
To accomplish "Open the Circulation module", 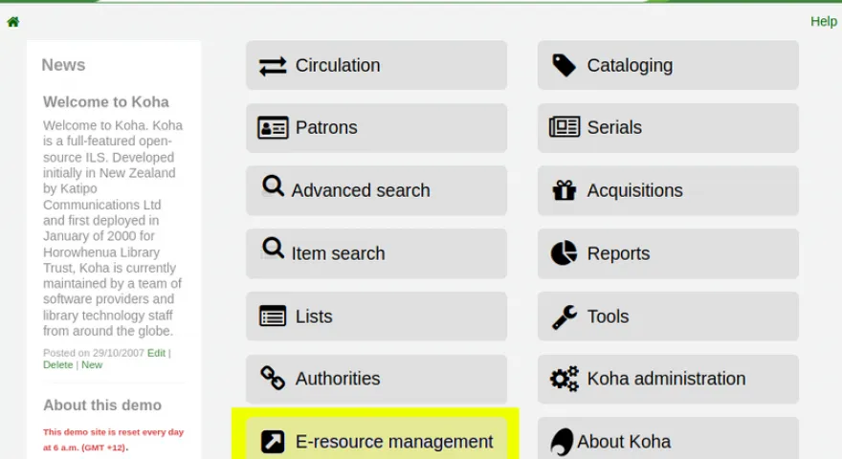I will (376, 65).
